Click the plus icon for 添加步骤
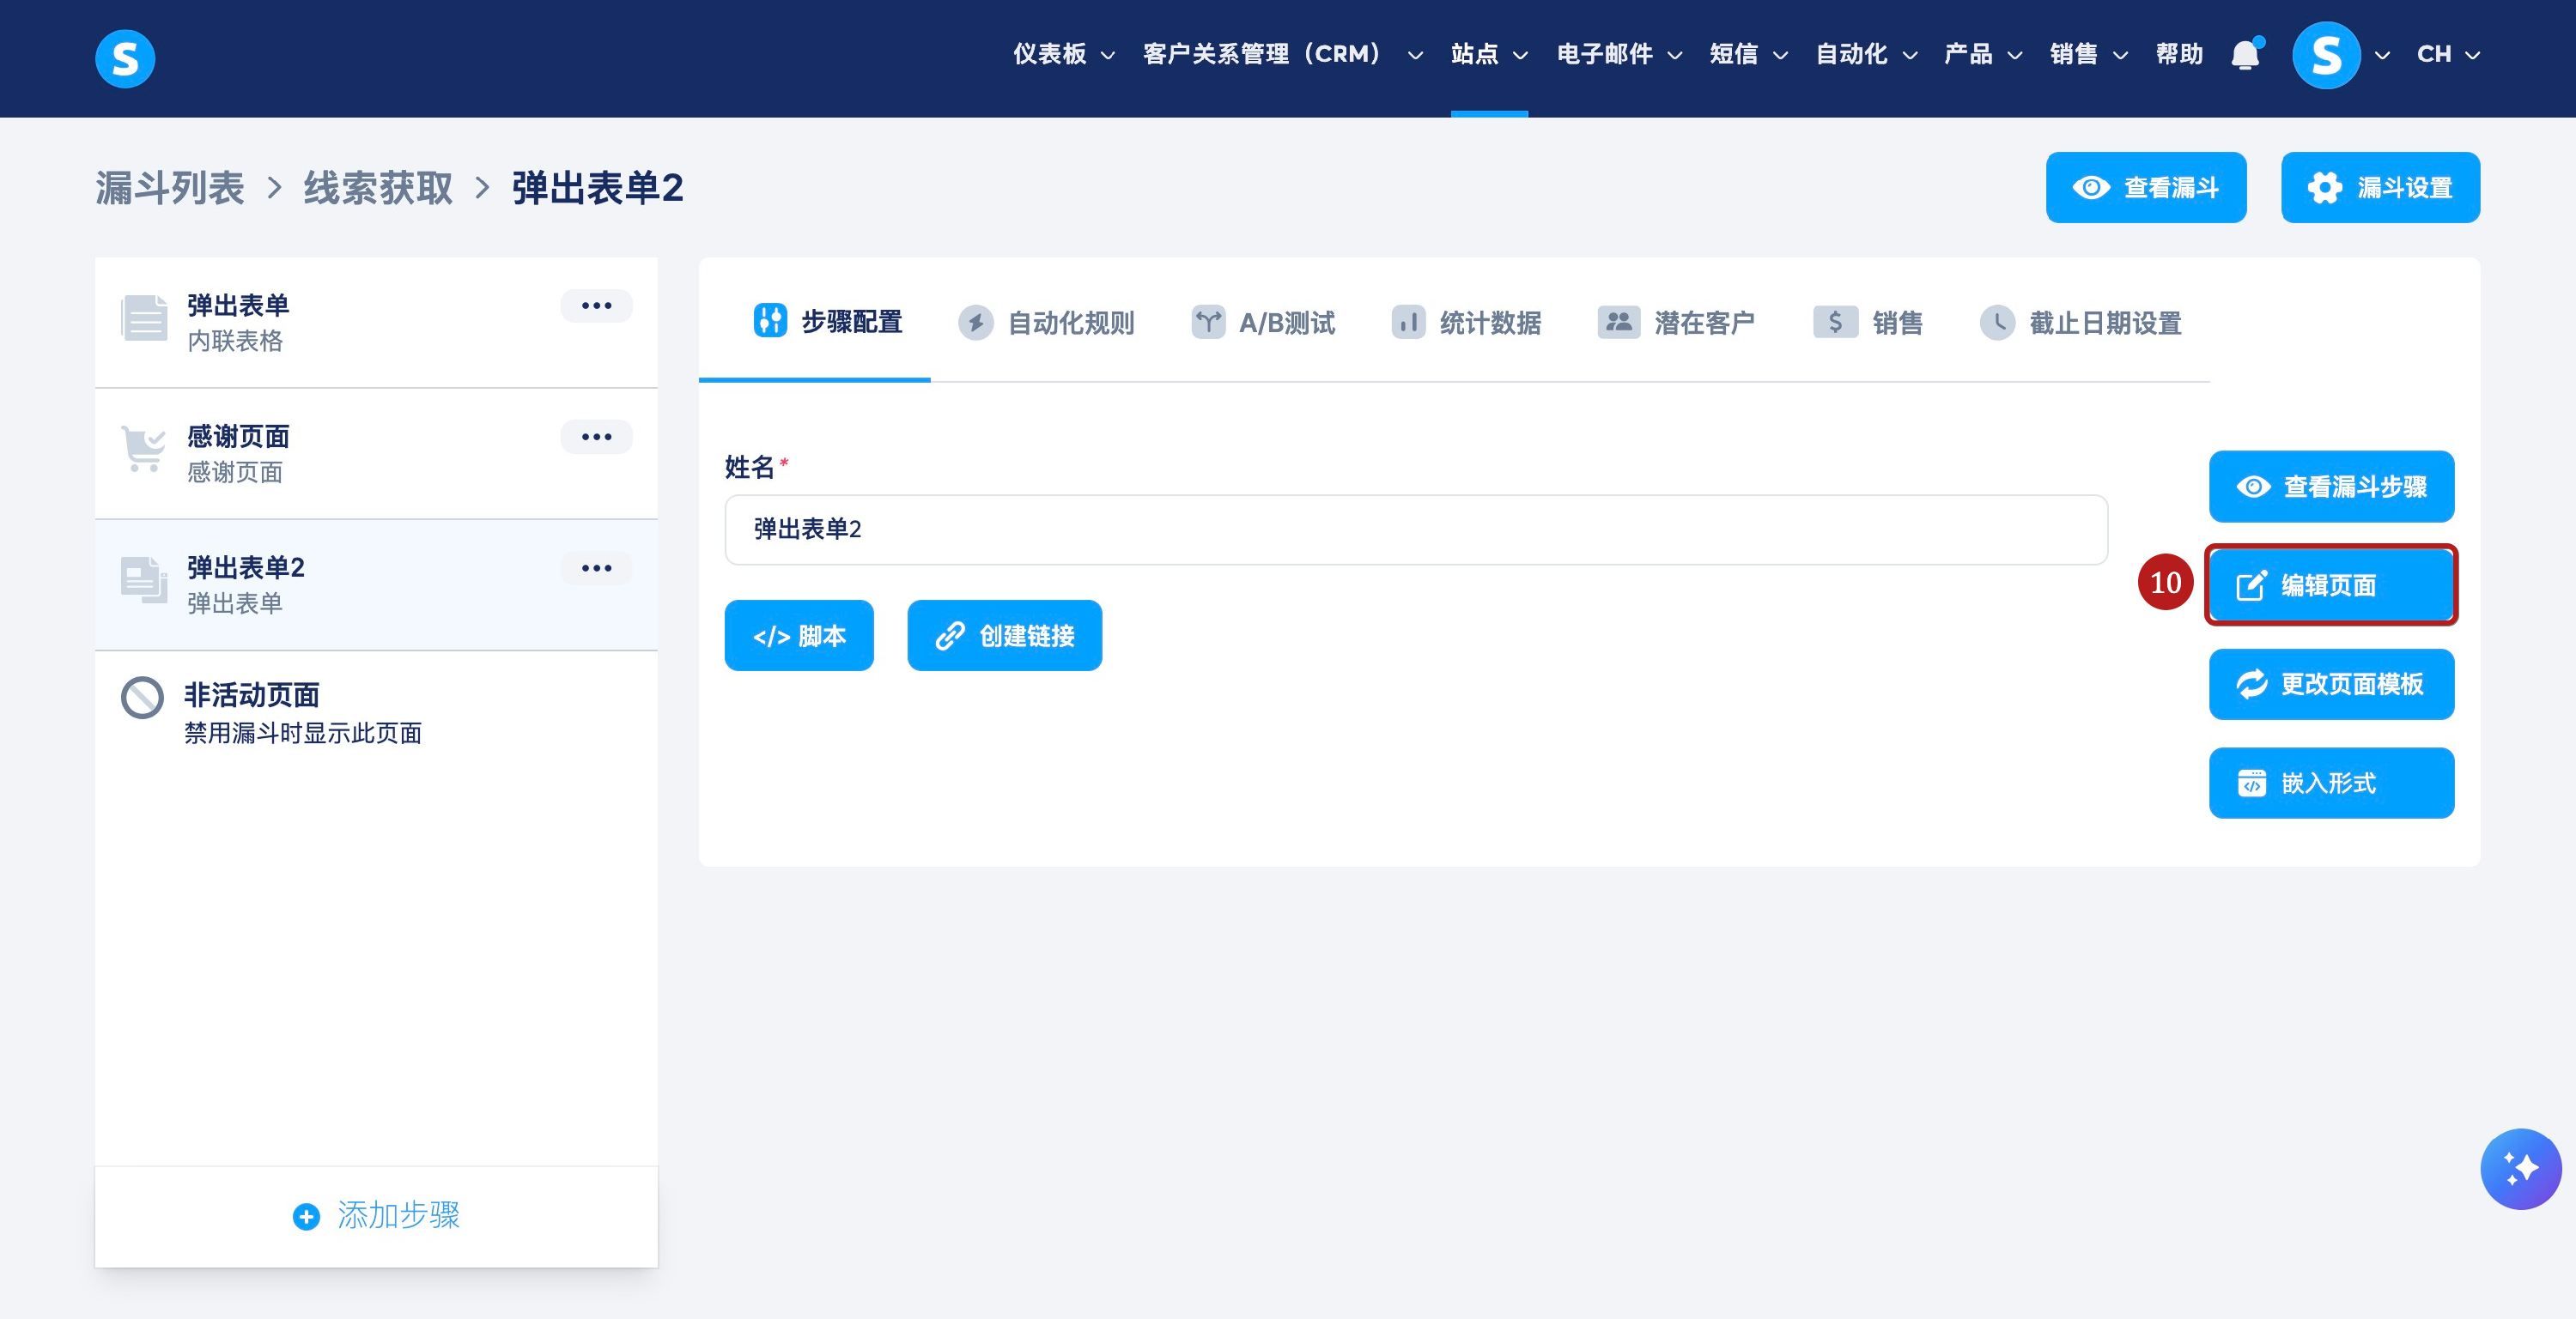 point(306,1216)
